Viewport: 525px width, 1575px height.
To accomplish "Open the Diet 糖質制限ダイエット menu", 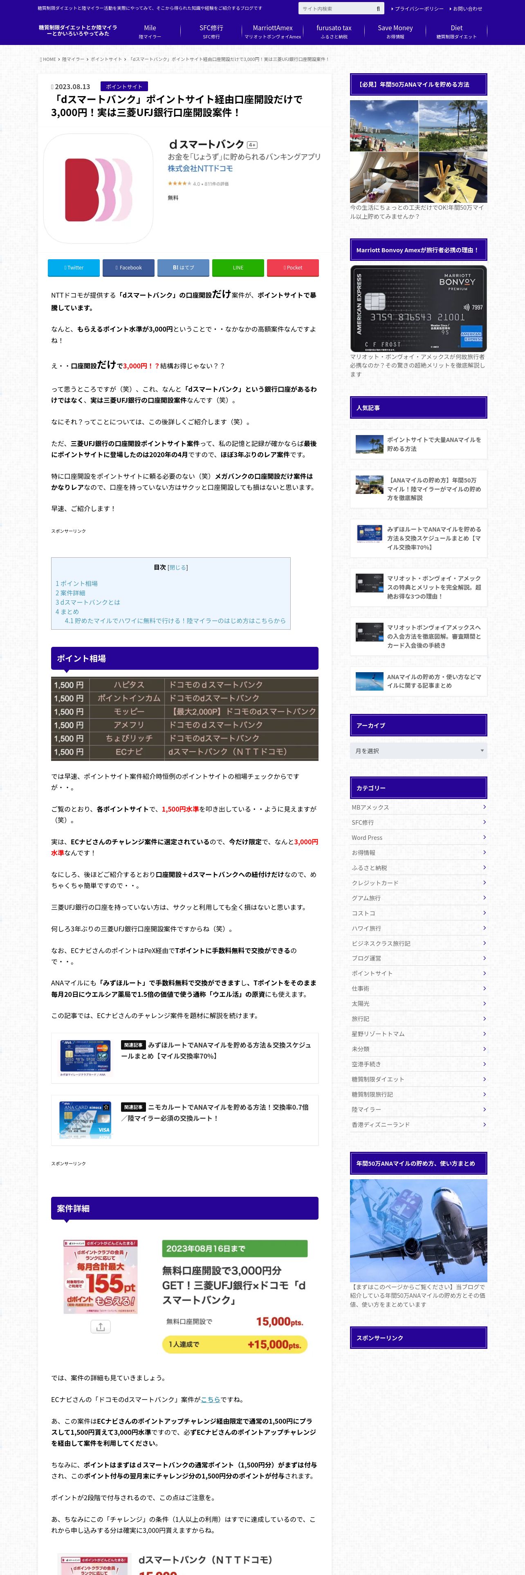I will [457, 32].
